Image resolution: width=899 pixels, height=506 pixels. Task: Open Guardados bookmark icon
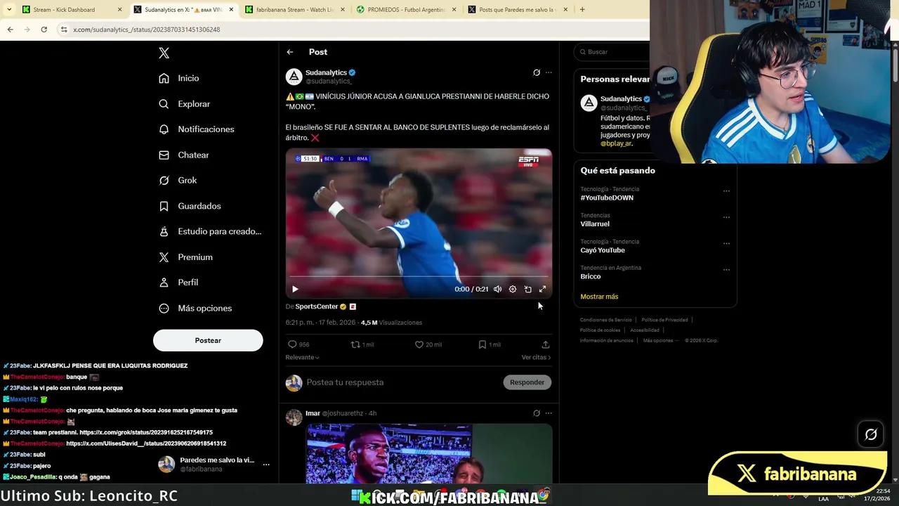[x=164, y=206]
